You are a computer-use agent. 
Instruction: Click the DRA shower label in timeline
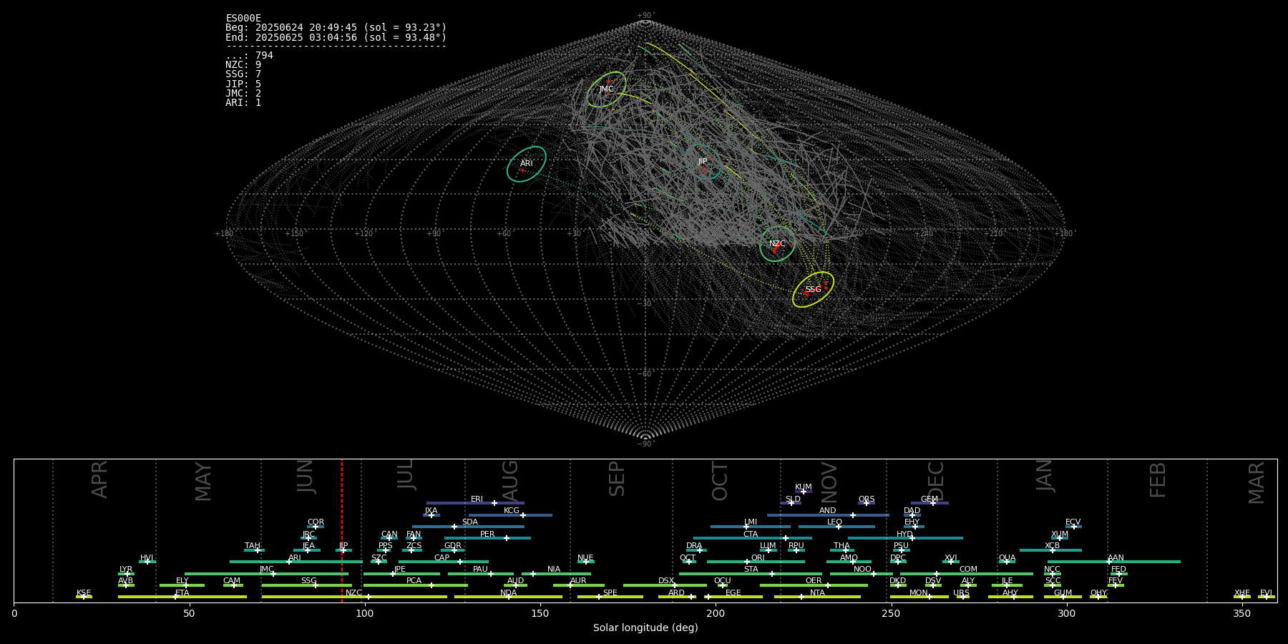pos(694,546)
